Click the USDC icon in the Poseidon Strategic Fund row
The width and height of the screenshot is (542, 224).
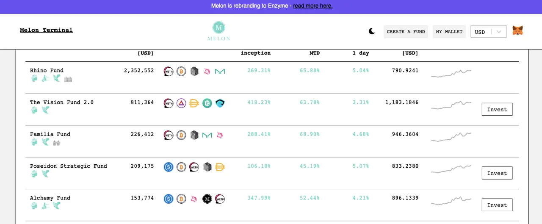pyautogui.click(x=169, y=167)
